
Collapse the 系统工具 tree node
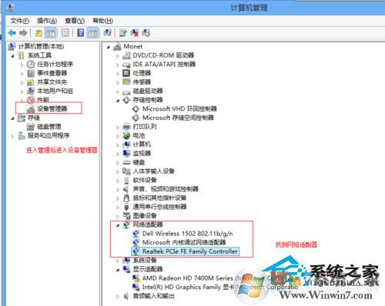tap(12, 55)
